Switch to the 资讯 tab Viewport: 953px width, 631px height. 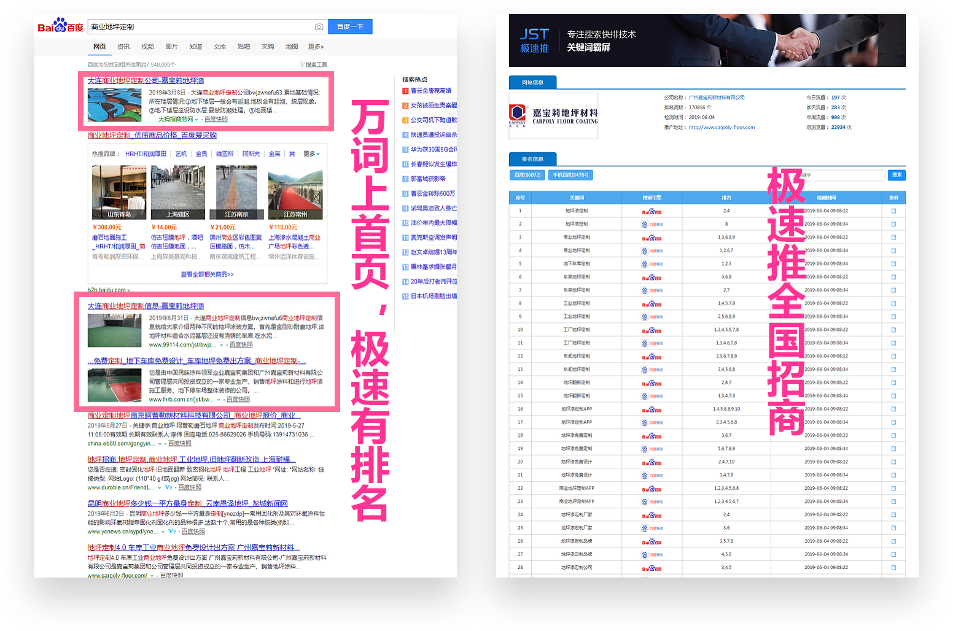123,47
